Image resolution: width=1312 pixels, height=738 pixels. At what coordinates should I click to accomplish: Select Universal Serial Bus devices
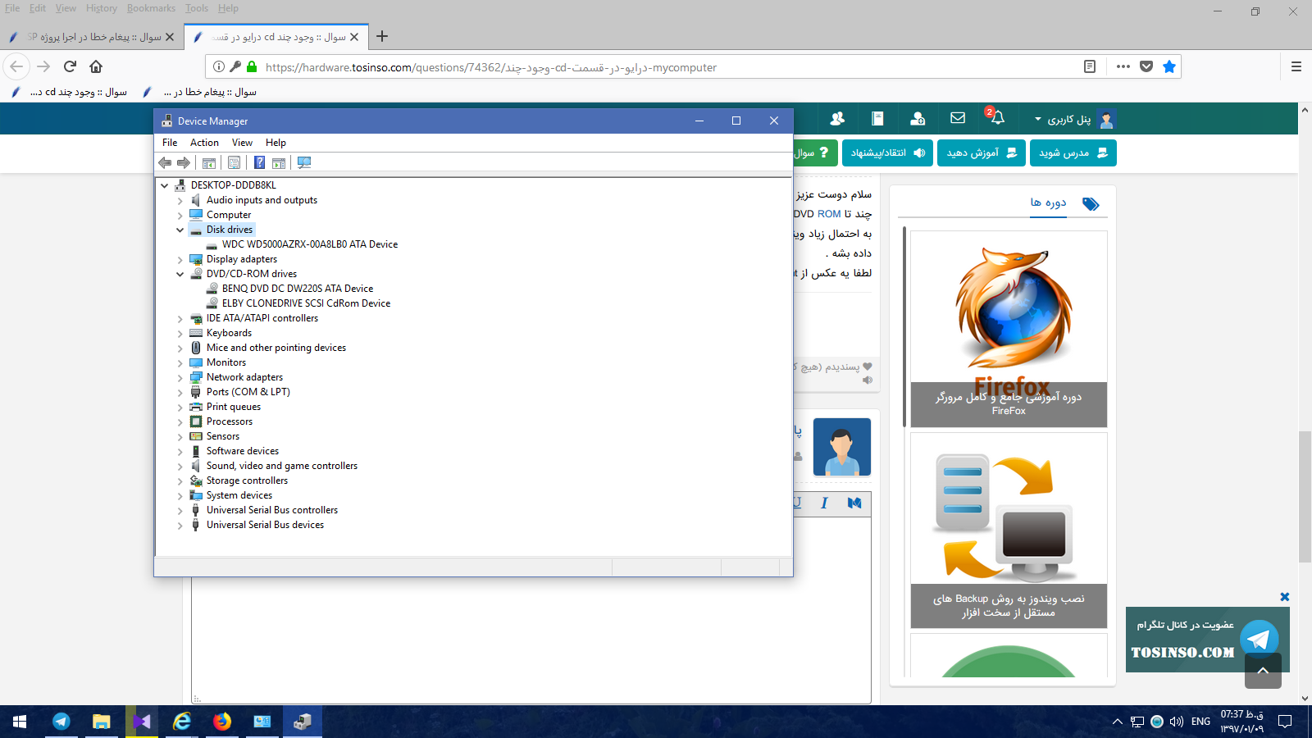click(265, 525)
